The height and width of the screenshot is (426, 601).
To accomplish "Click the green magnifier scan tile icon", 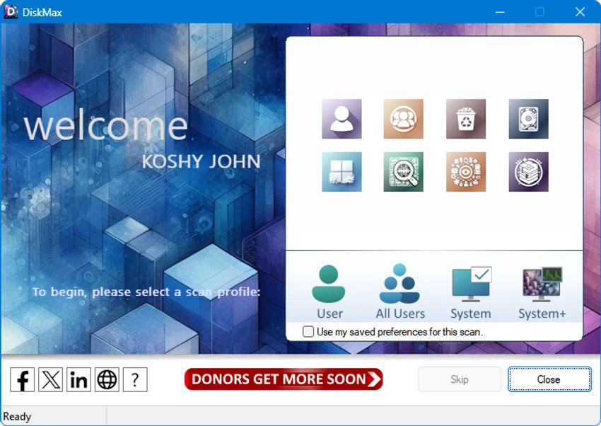I will (403, 172).
